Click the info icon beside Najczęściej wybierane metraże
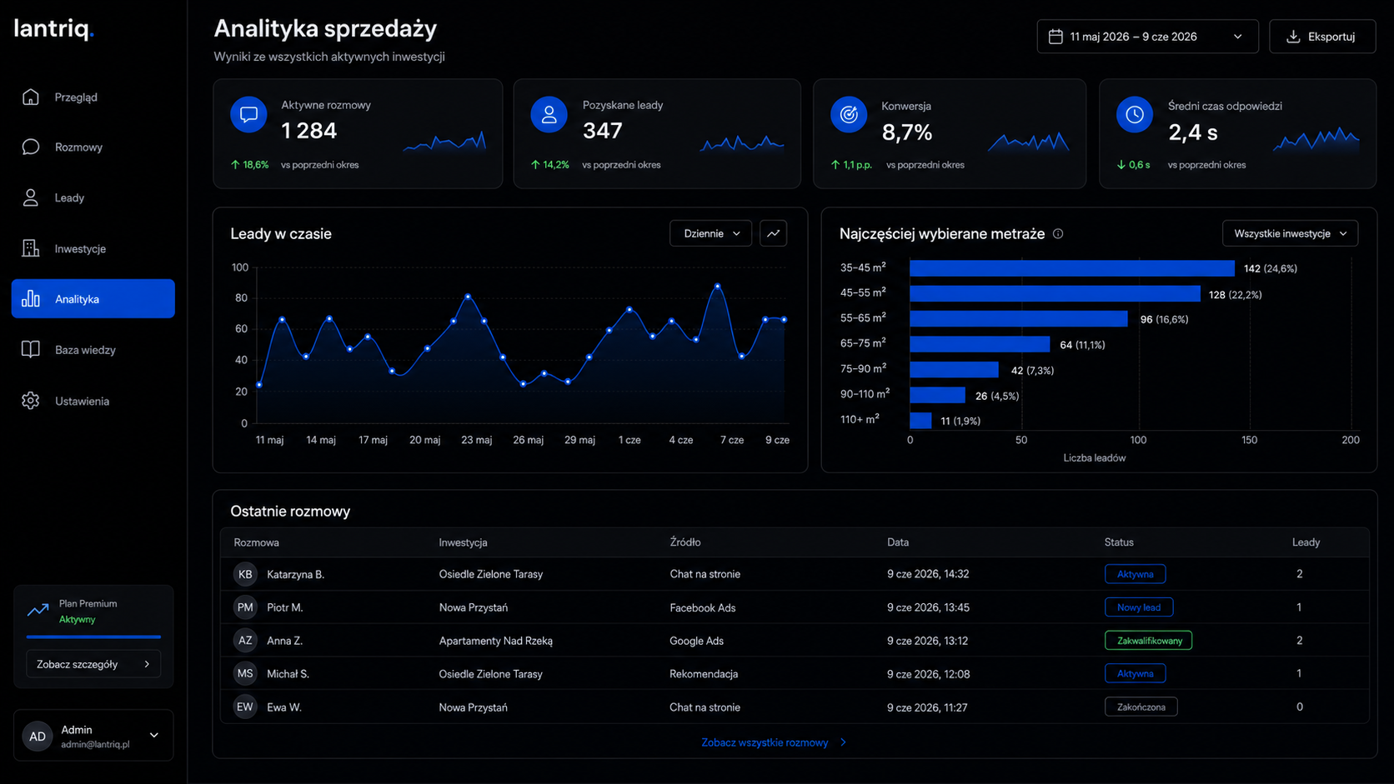The height and width of the screenshot is (784, 1394). pos(1058,234)
